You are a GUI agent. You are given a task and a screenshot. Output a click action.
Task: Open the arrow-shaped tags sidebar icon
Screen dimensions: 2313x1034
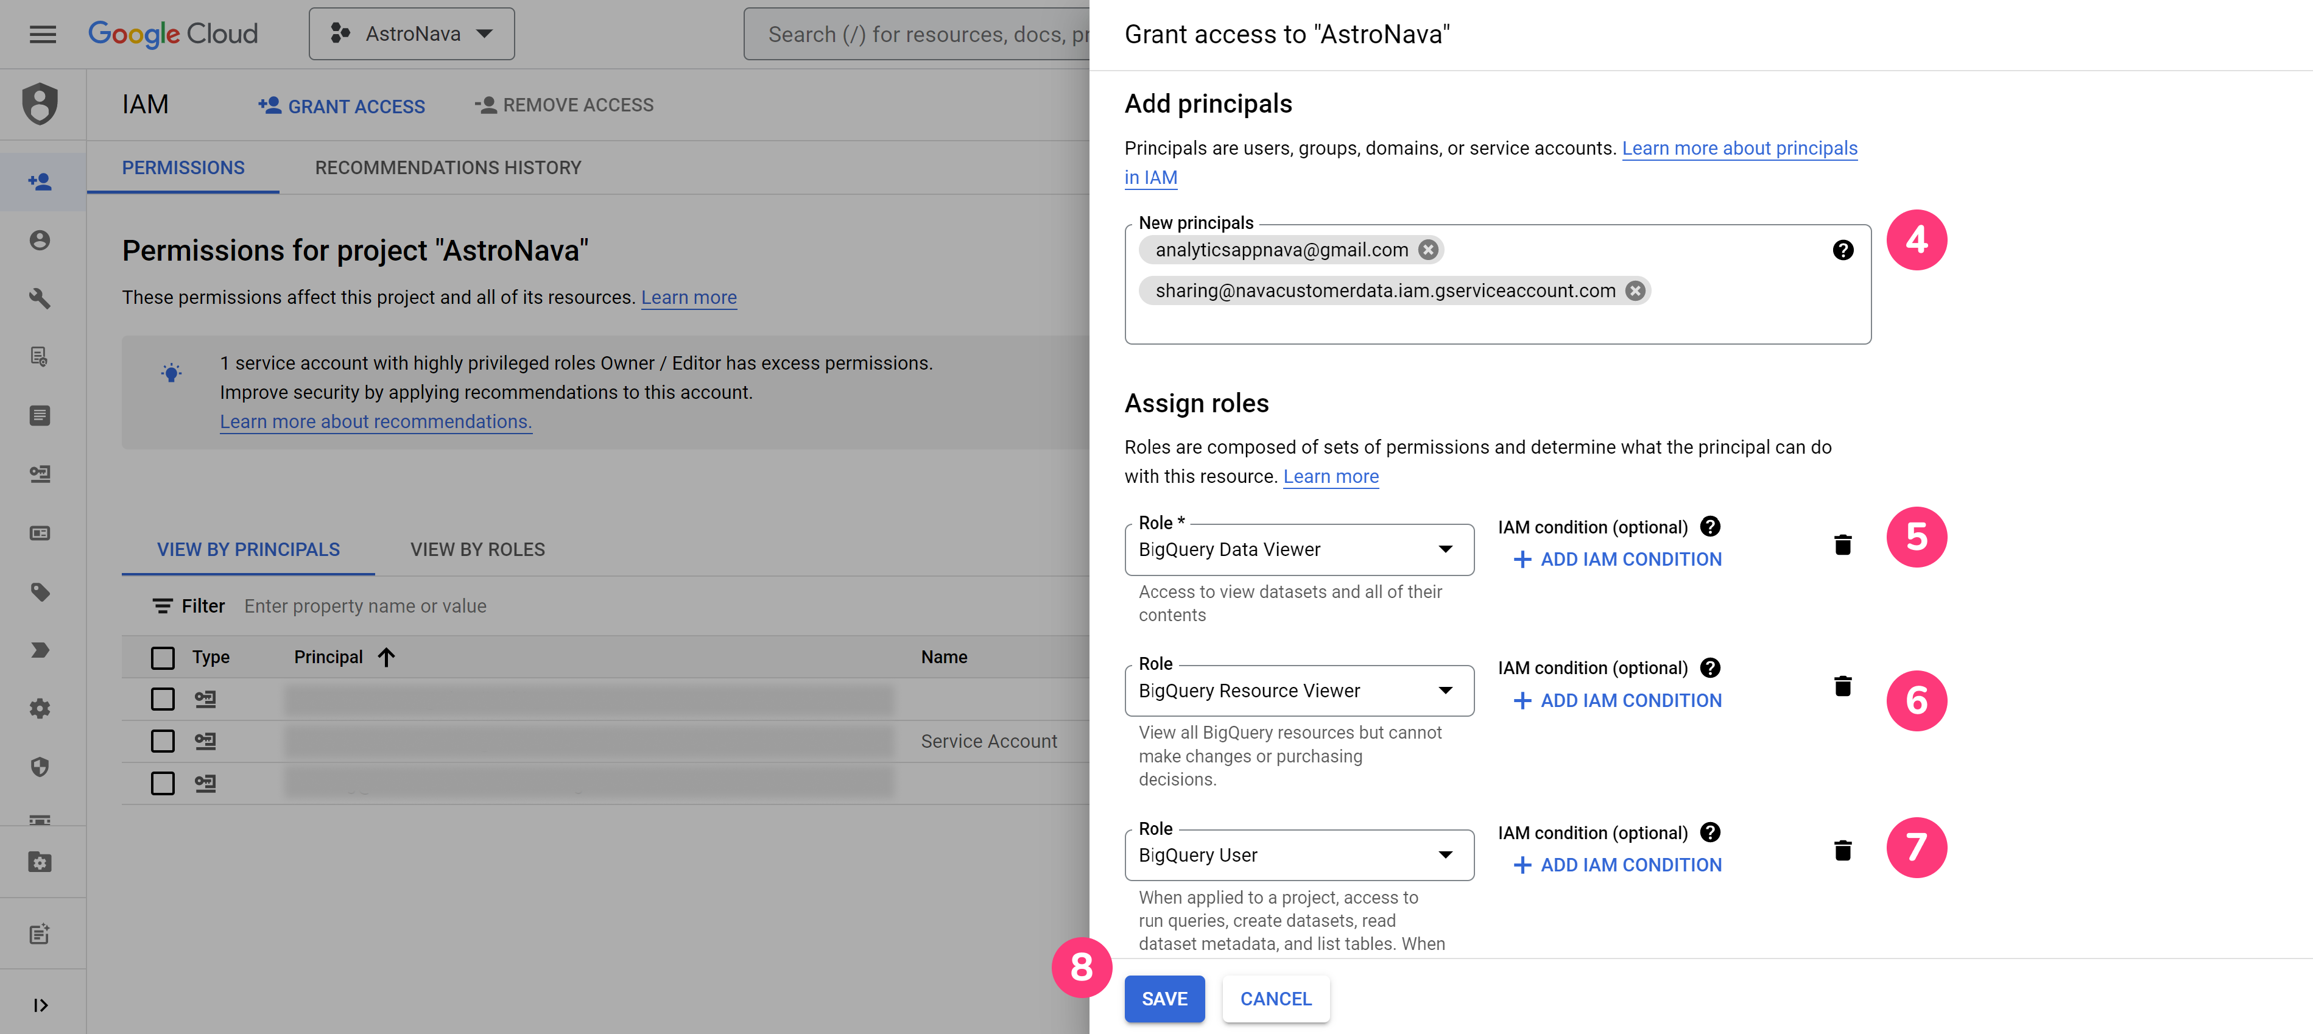[40, 650]
